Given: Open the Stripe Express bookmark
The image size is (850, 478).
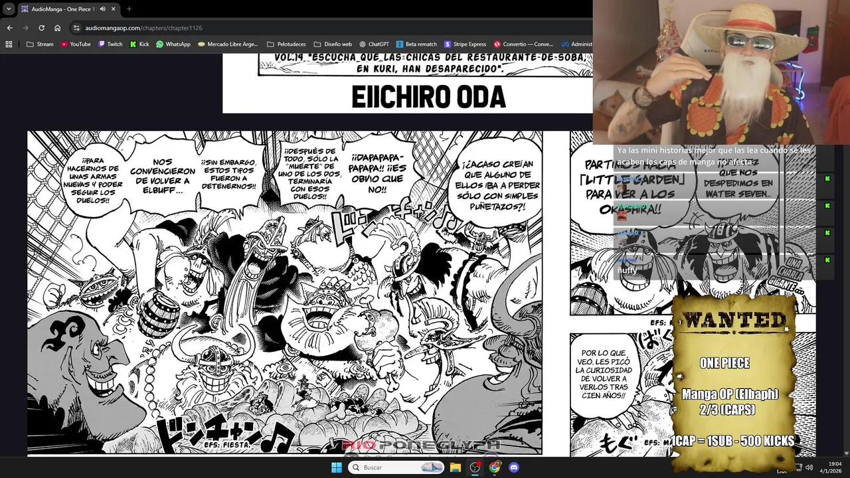Looking at the screenshot, I should tap(466, 44).
